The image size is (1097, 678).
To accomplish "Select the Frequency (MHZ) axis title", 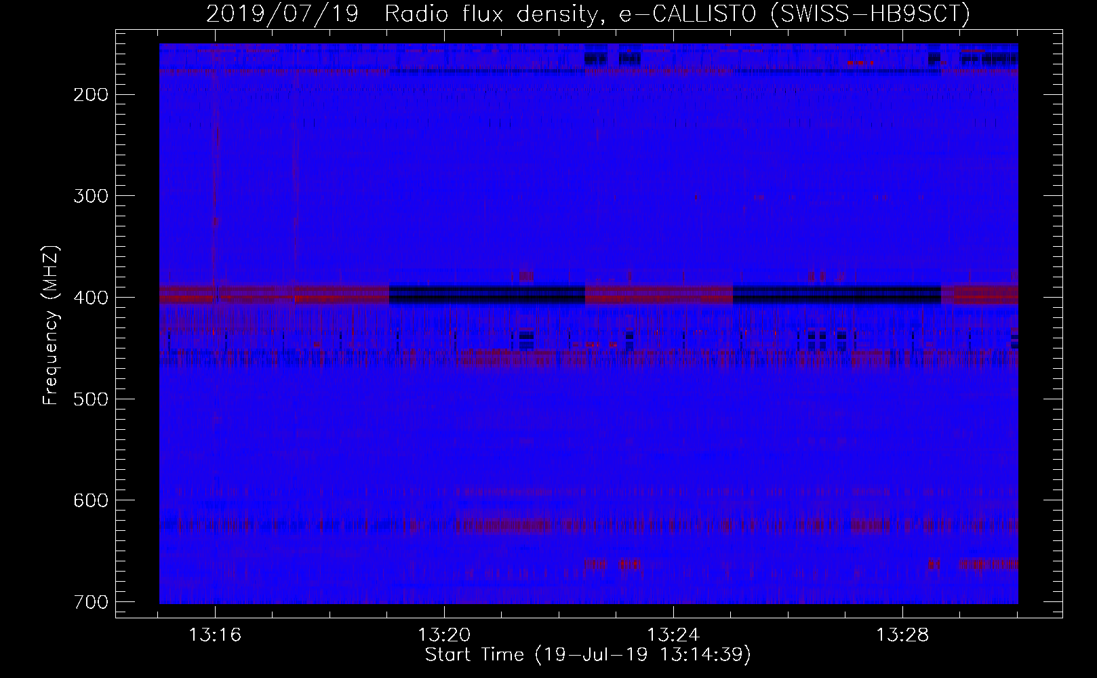I will coord(51,325).
